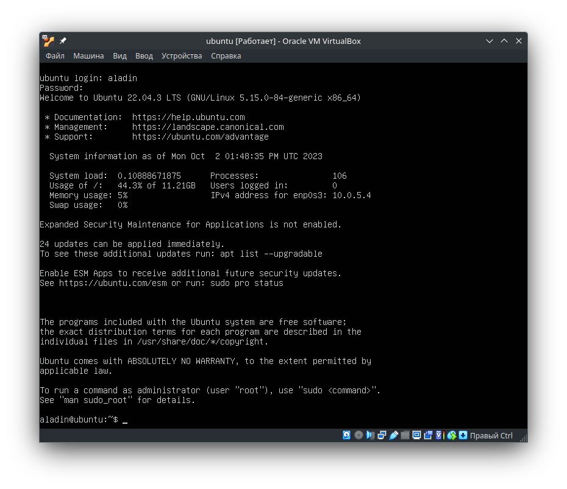The width and height of the screenshot is (567, 489).
Task: Click the display status icon
Action: [416, 435]
